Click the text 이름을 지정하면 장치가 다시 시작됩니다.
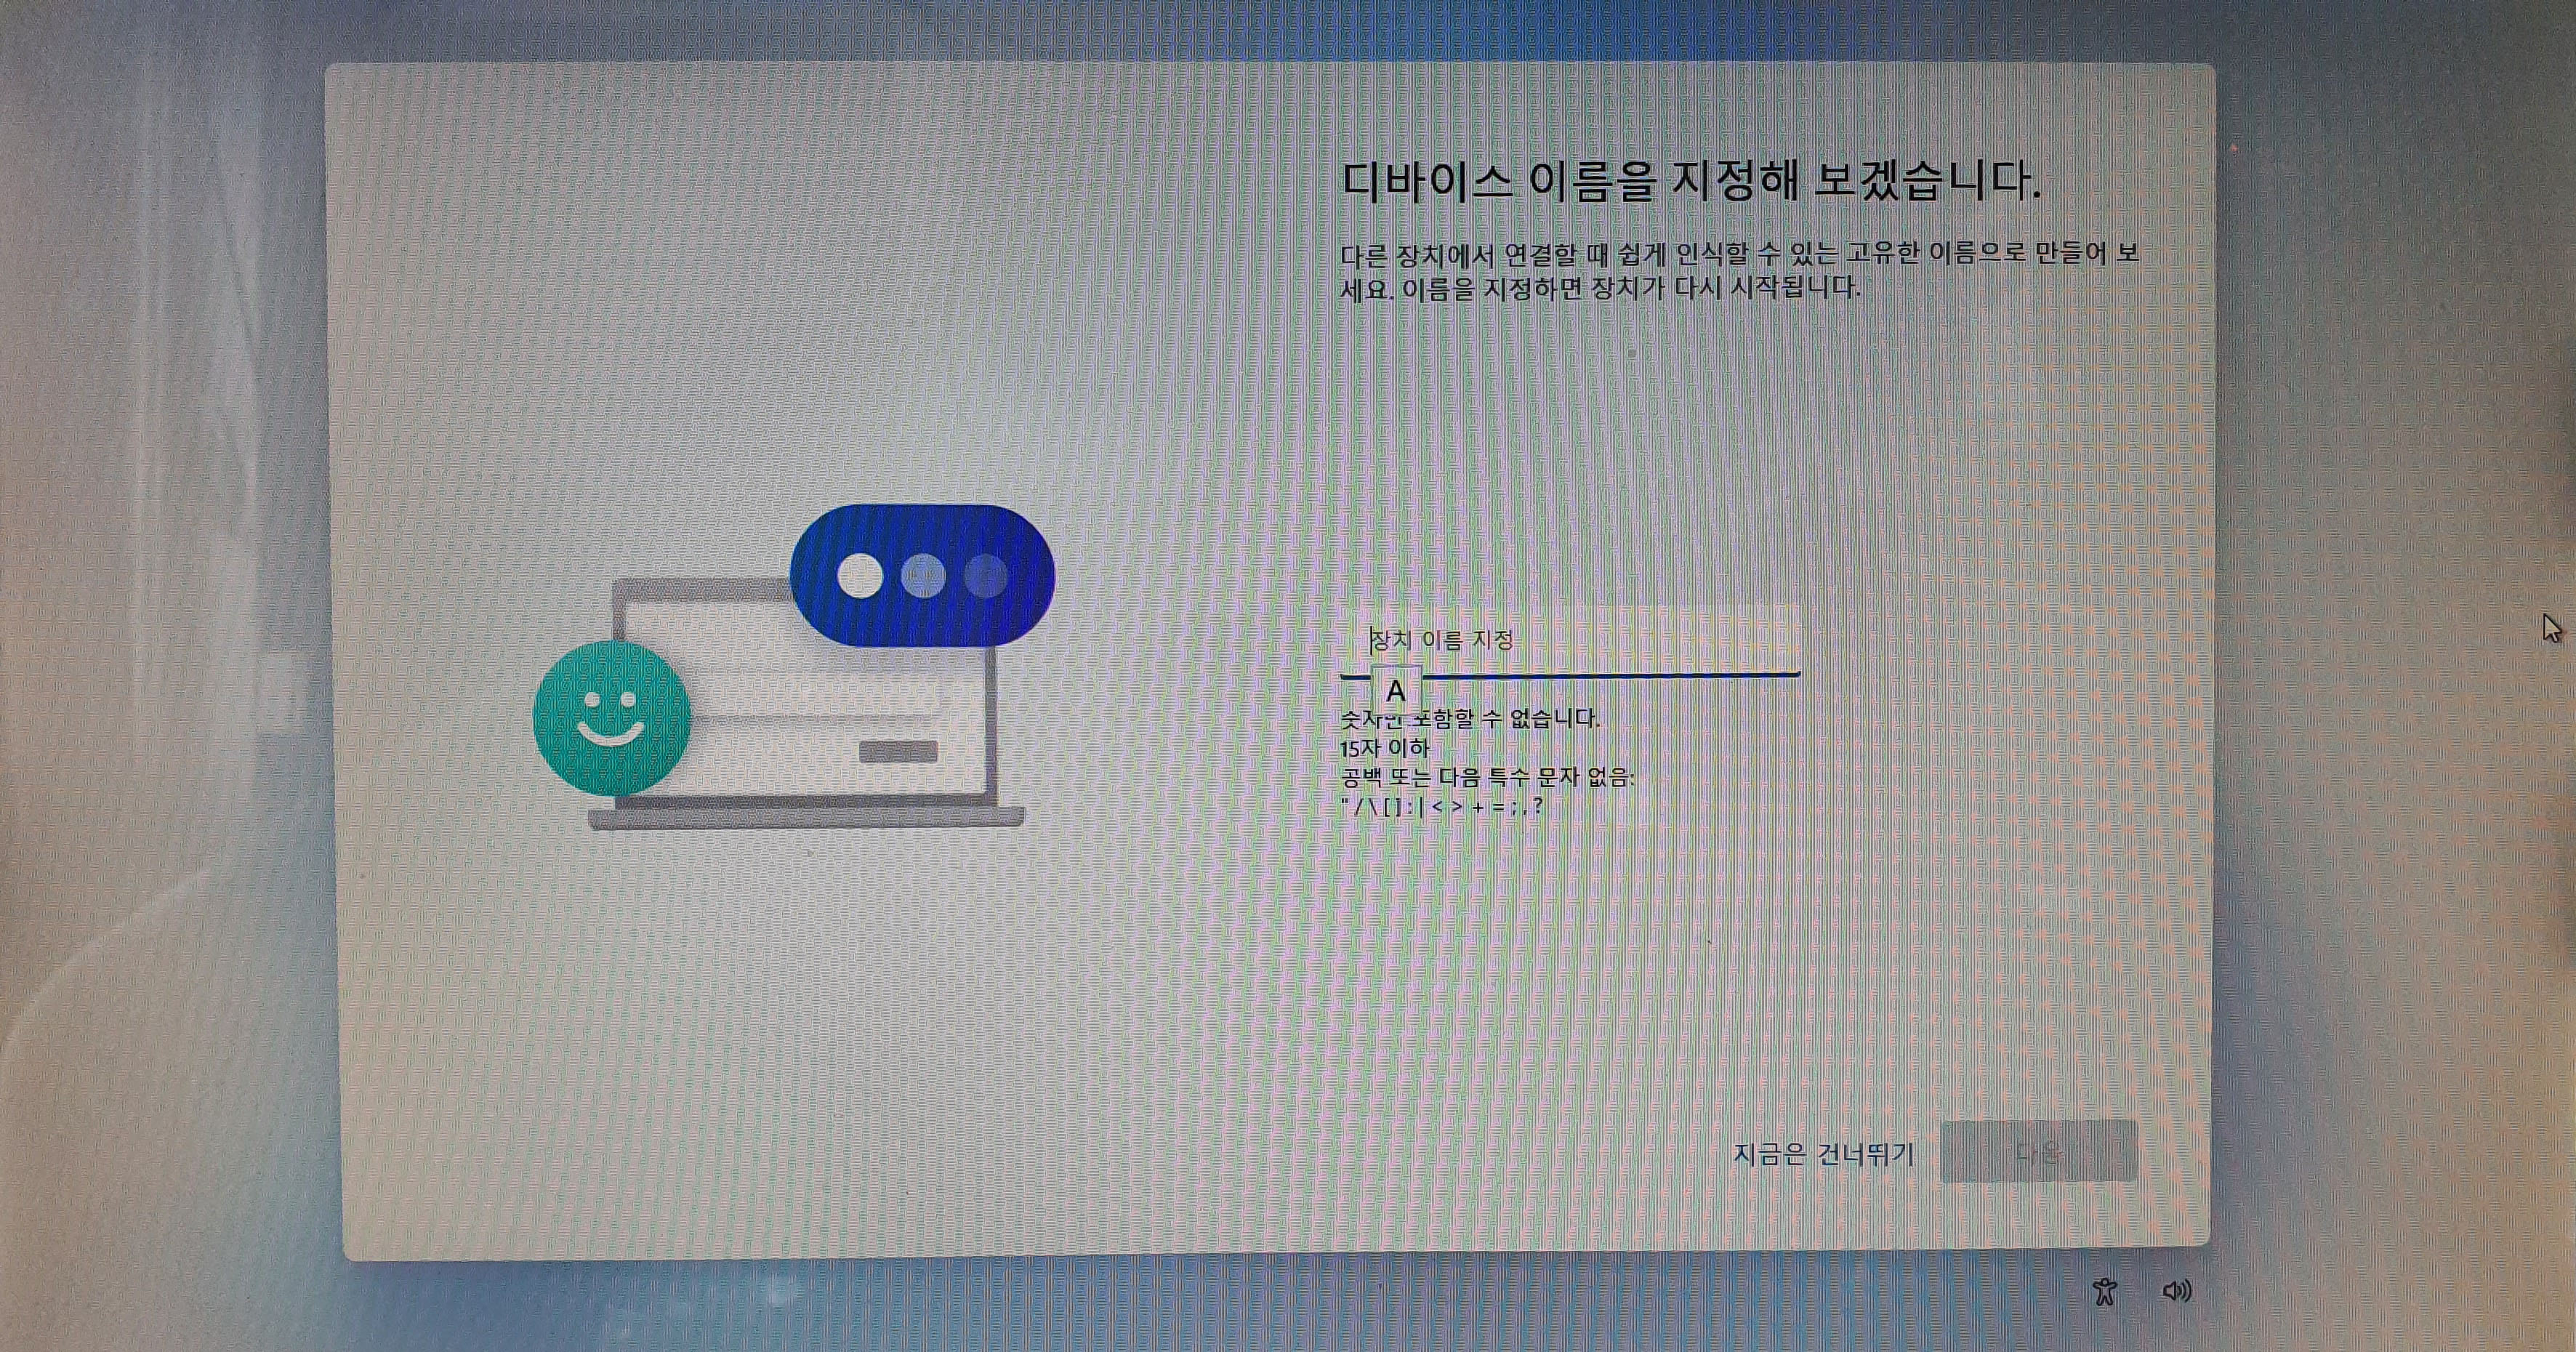The width and height of the screenshot is (2576, 1352). pos(1631,288)
